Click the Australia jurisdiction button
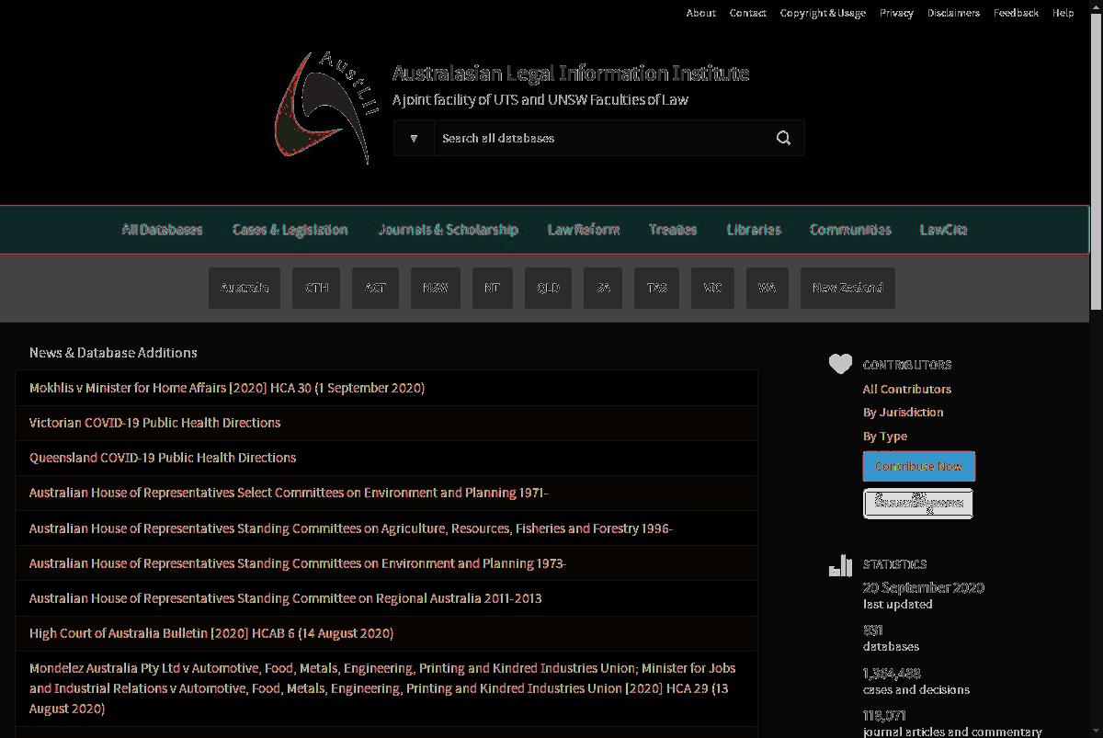 click(x=244, y=288)
